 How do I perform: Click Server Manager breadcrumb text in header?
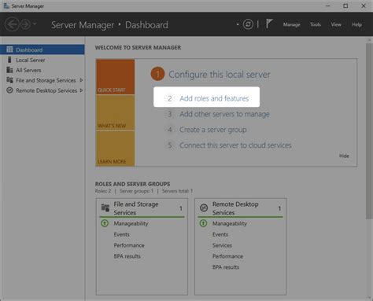pyautogui.click(x=83, y=25)
